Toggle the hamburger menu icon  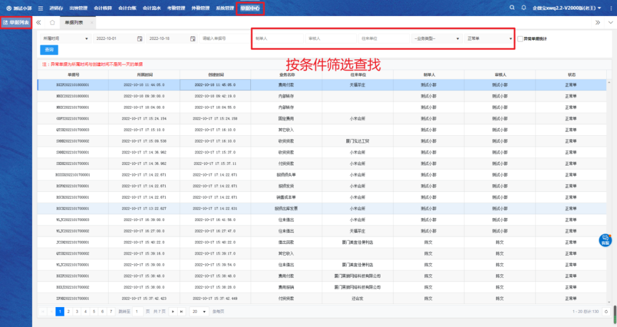click(40, 9)
